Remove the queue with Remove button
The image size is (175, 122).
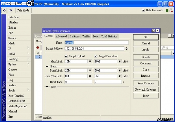click(x=146, y=76)
